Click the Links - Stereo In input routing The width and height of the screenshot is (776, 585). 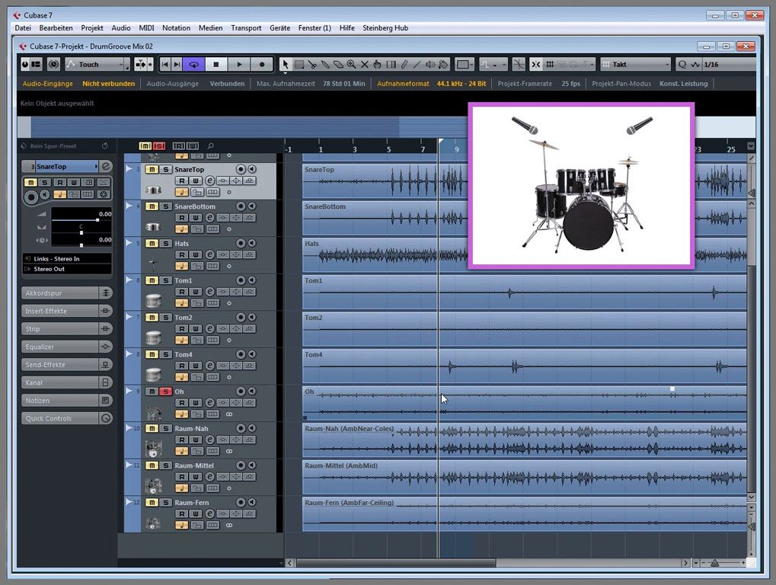[x=67, y=259]
